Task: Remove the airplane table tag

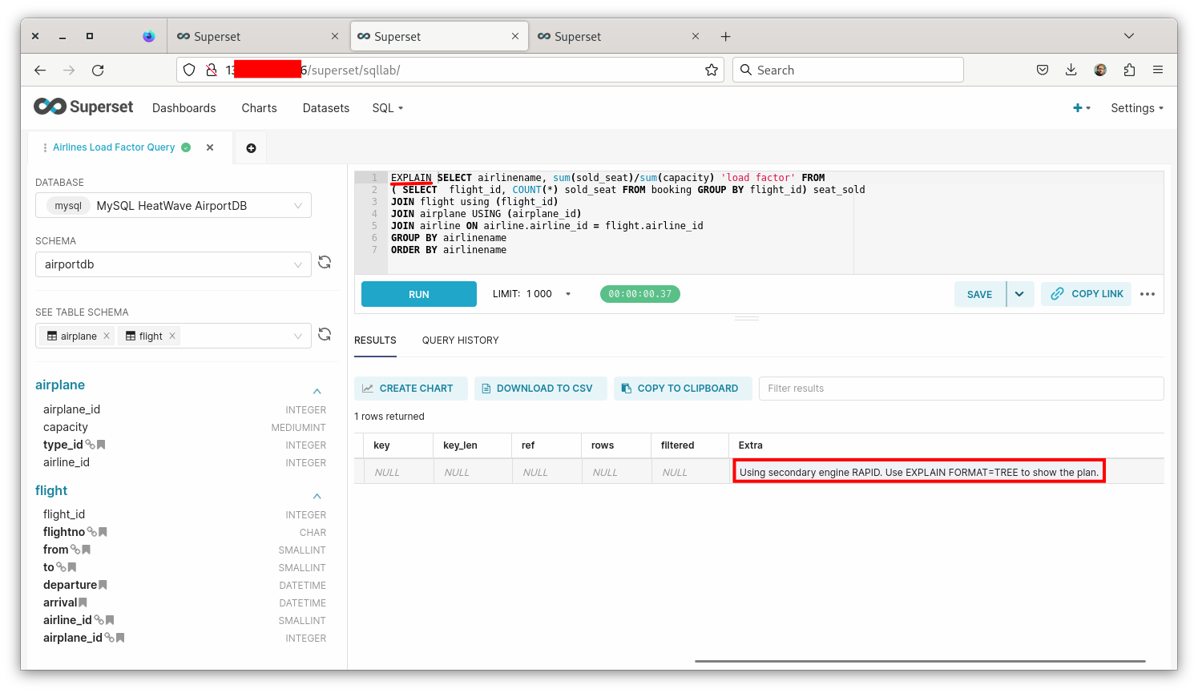Action: (107, 336)
